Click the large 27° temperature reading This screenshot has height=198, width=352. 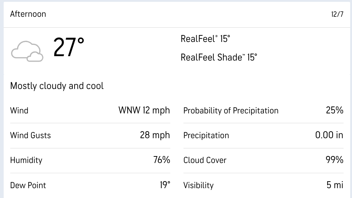[69, 48]
